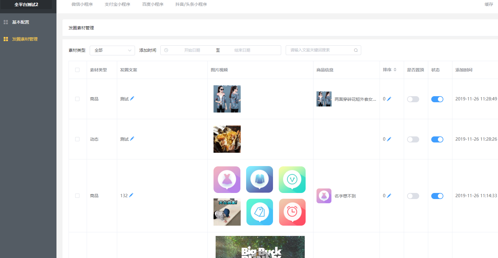Image resolution: width=498 pixels, height=258 pixels.
Task: Select all rows with header checkbox
Action: [77, 70]
